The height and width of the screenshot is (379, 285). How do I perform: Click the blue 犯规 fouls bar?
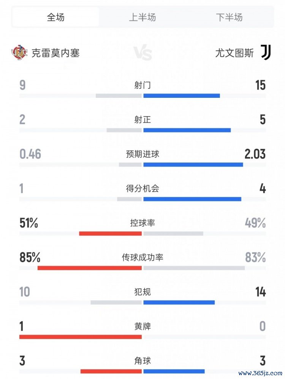[x=179, y=303]
